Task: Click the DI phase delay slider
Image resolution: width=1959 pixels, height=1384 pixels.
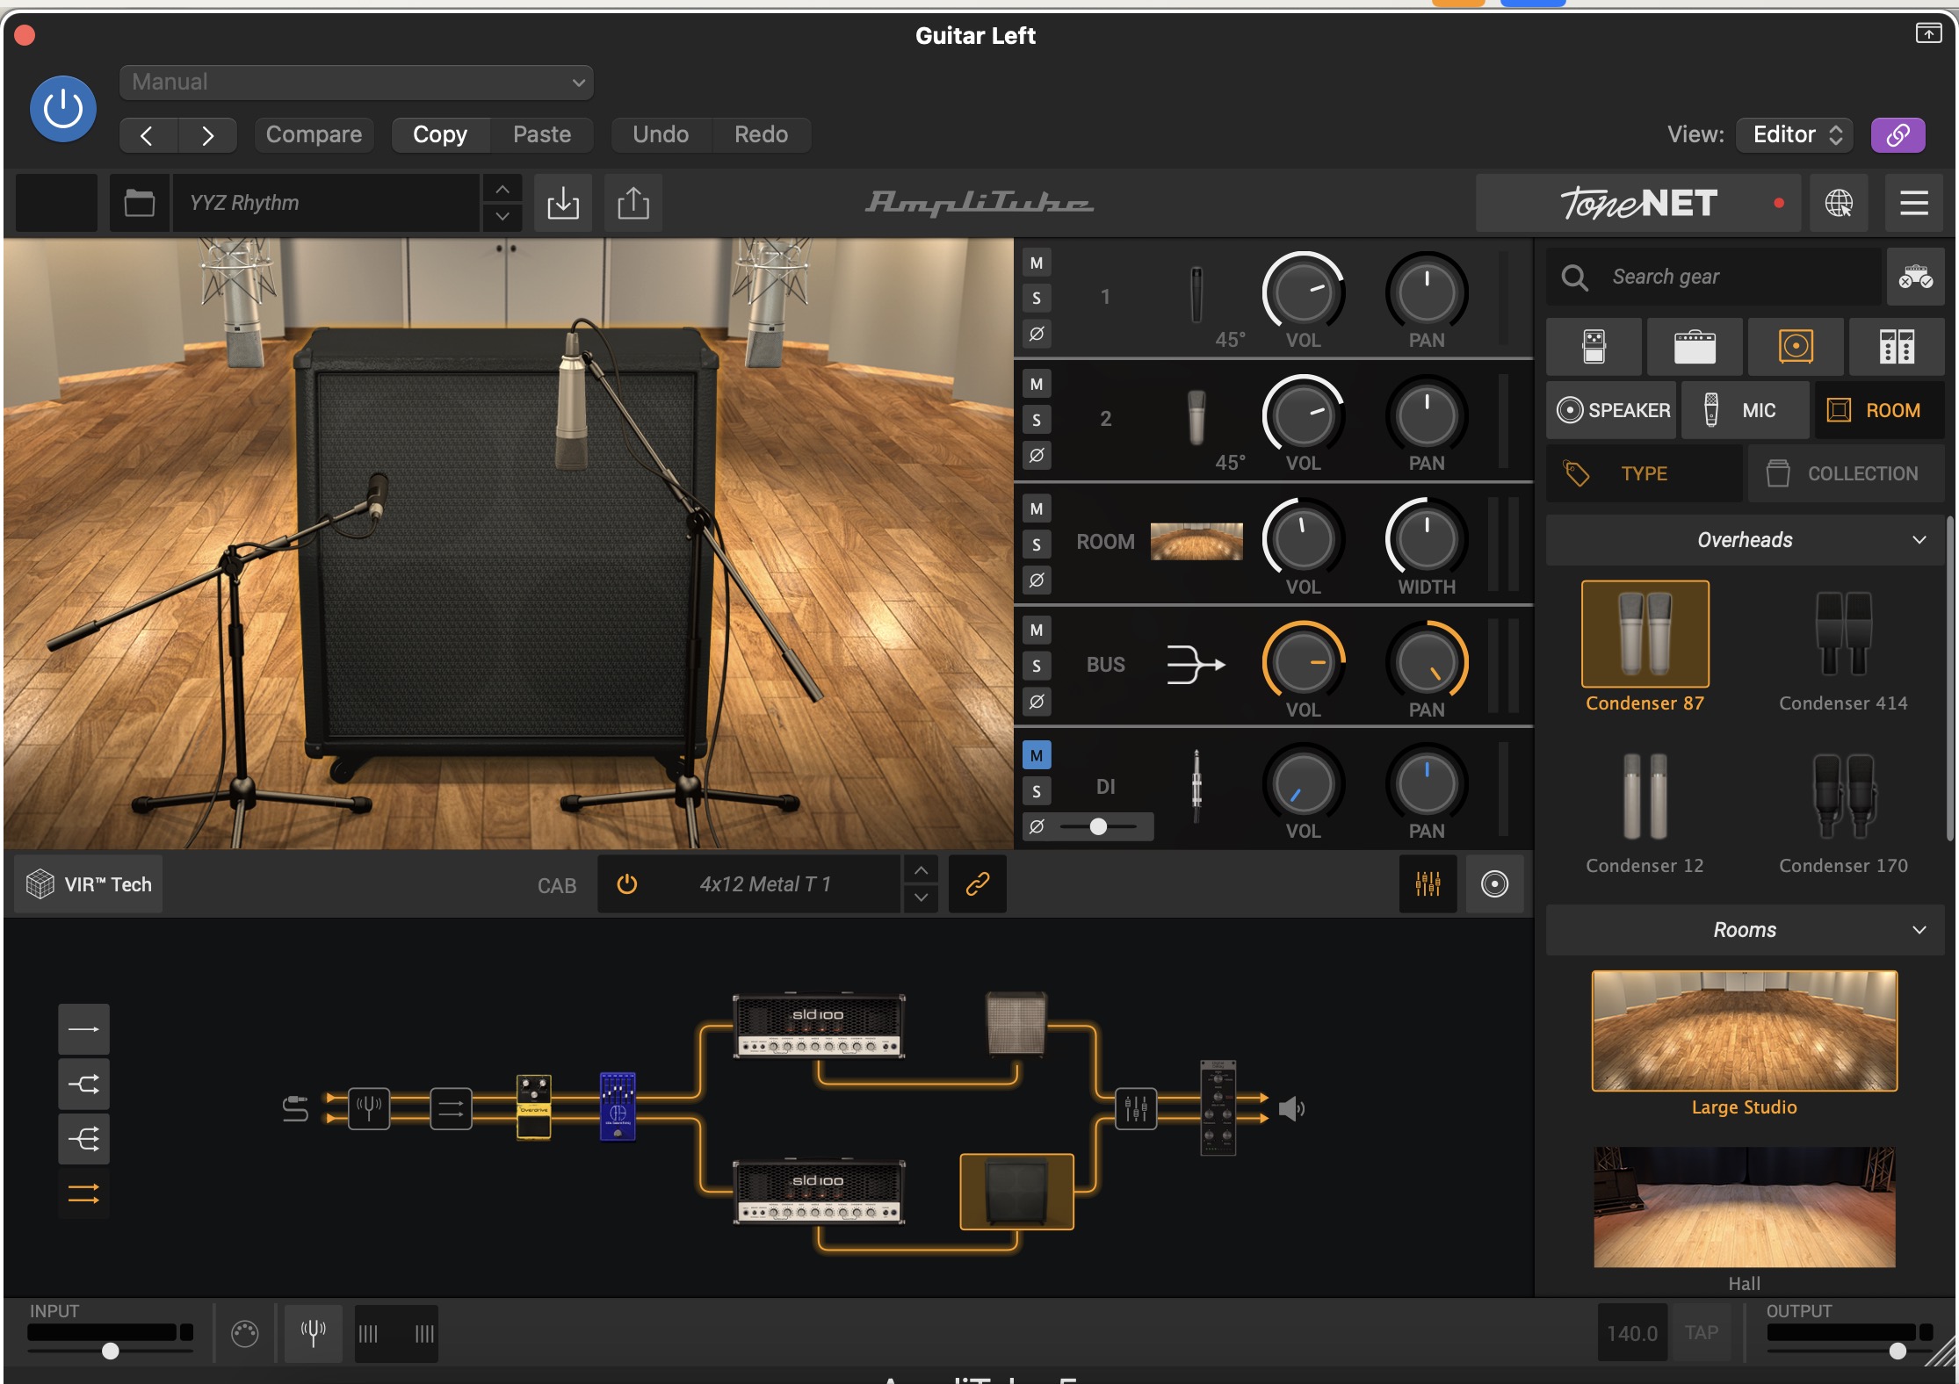Action: (1098, 826)
